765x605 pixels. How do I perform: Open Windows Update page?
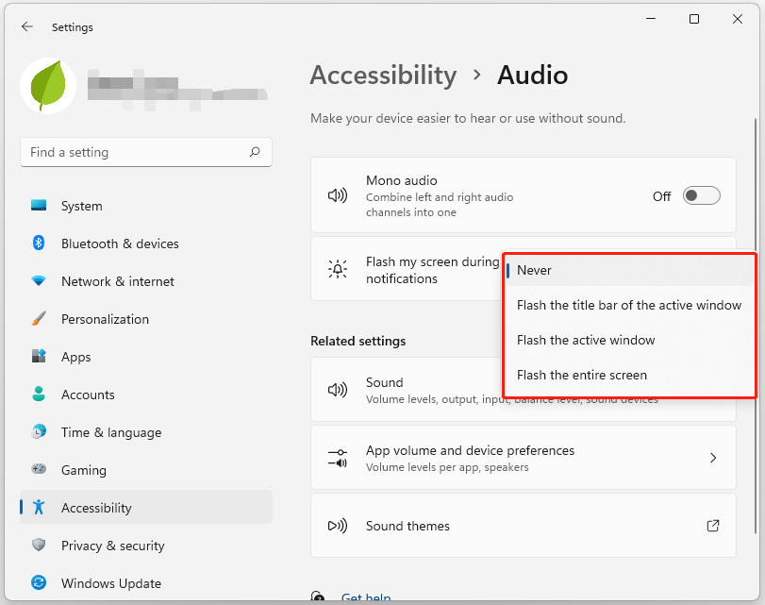110,583
